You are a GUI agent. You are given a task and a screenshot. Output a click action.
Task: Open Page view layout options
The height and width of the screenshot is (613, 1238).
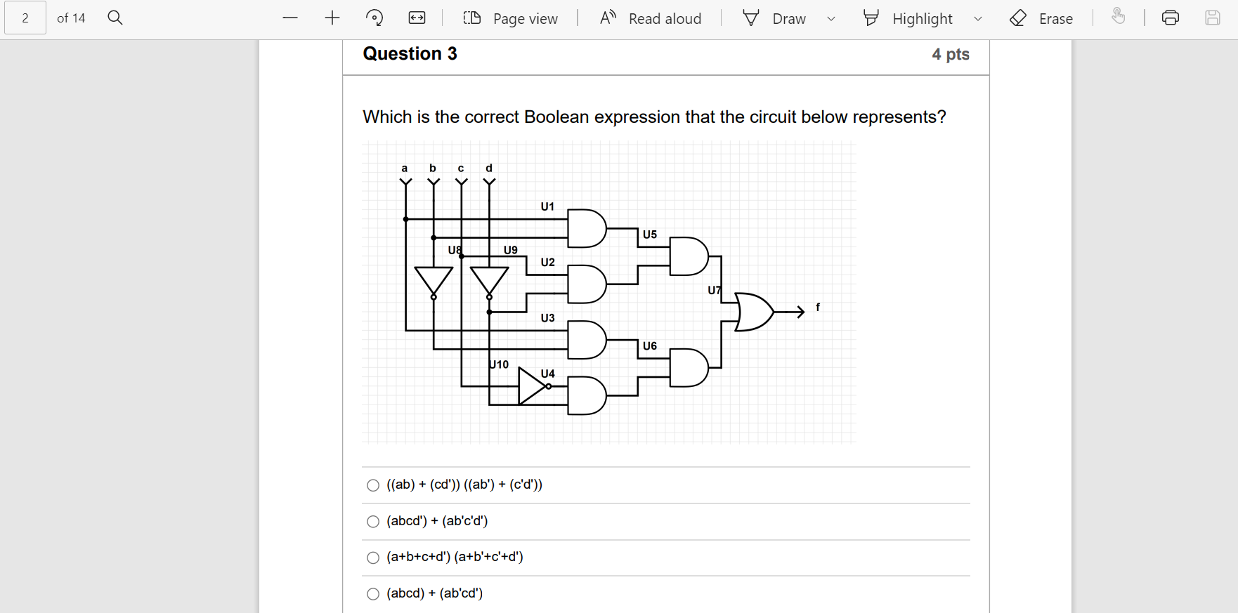click(x=471, y=18)
